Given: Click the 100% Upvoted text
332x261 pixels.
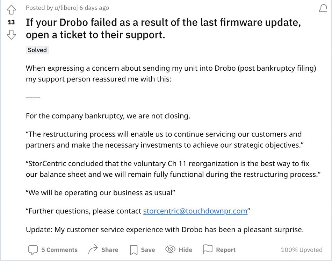Looking at the screenshot, I should (302, 250).
